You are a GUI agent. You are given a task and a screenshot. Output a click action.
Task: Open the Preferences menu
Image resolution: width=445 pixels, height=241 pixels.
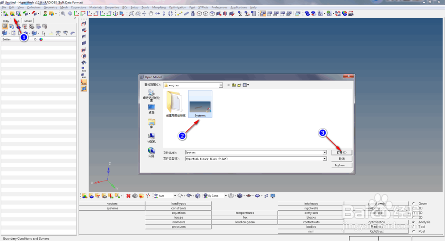[x=219, y=8]
